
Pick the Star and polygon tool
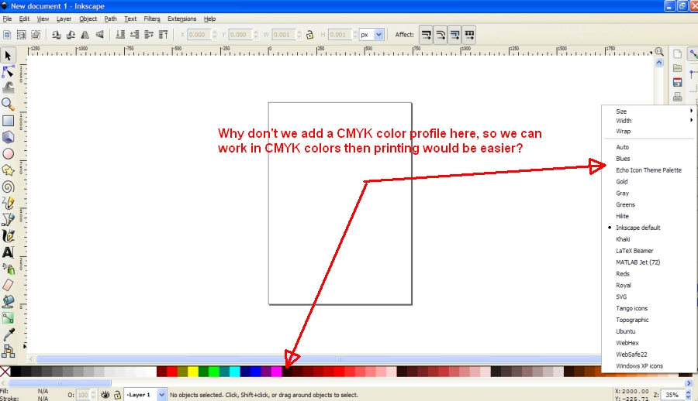(8, 170)
